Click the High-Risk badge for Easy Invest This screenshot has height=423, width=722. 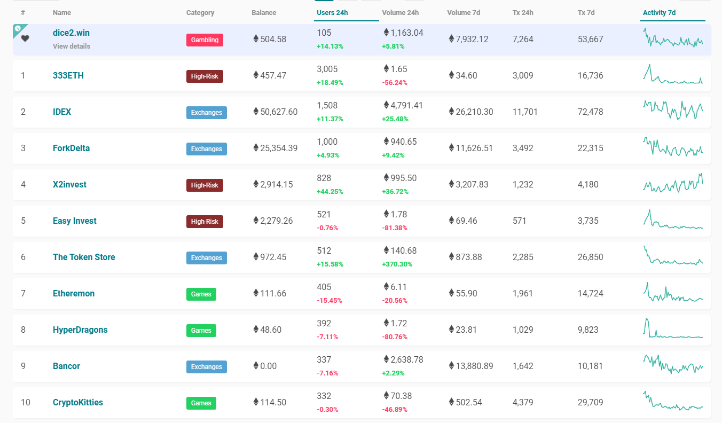point(205,221)
